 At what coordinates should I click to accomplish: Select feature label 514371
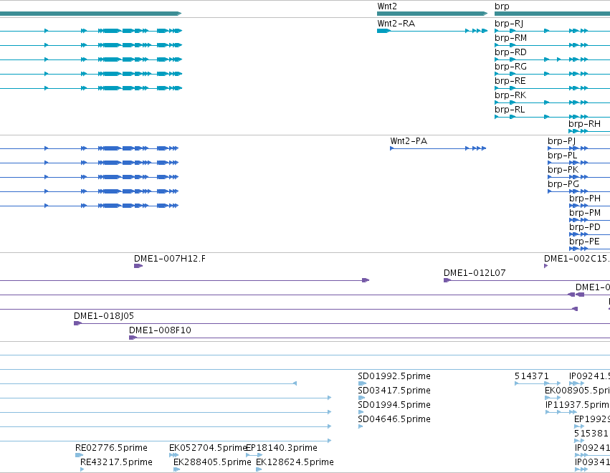tap(531, 376)
